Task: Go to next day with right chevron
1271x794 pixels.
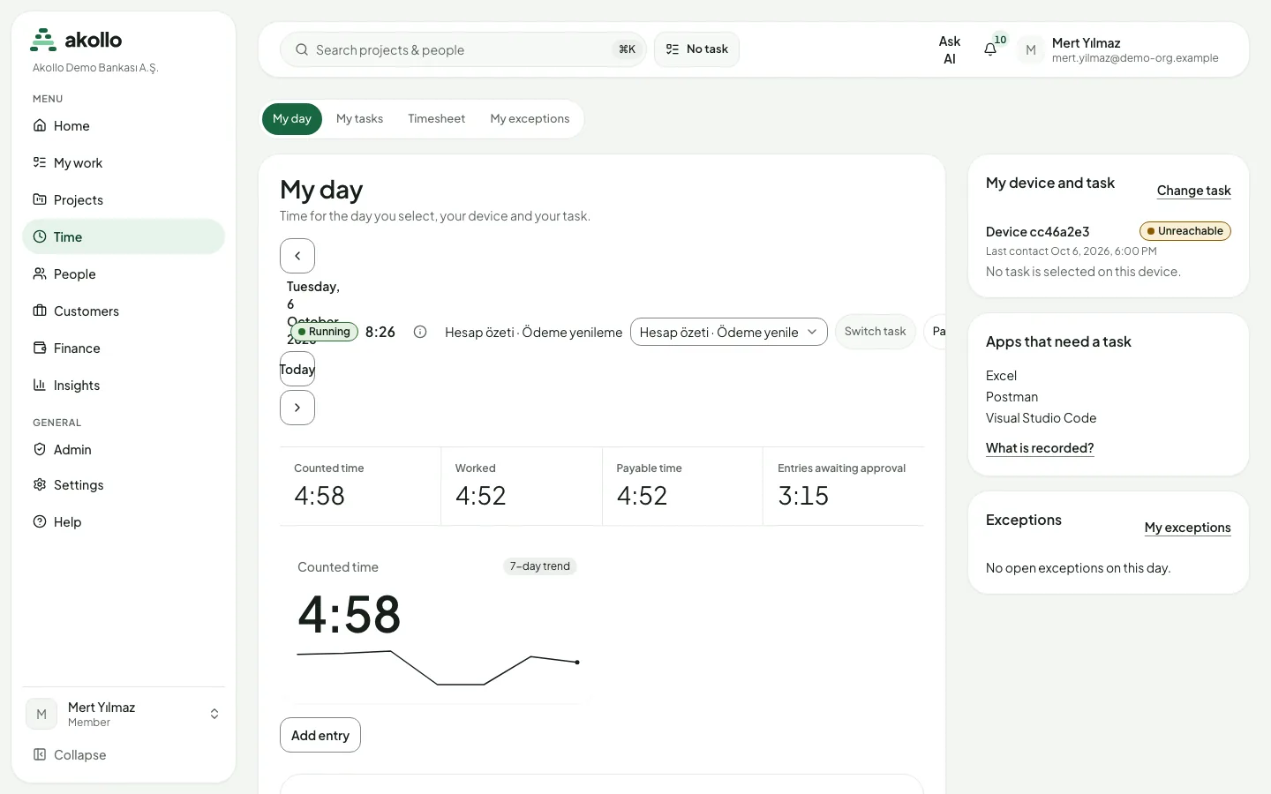Action: pos(297,408)
